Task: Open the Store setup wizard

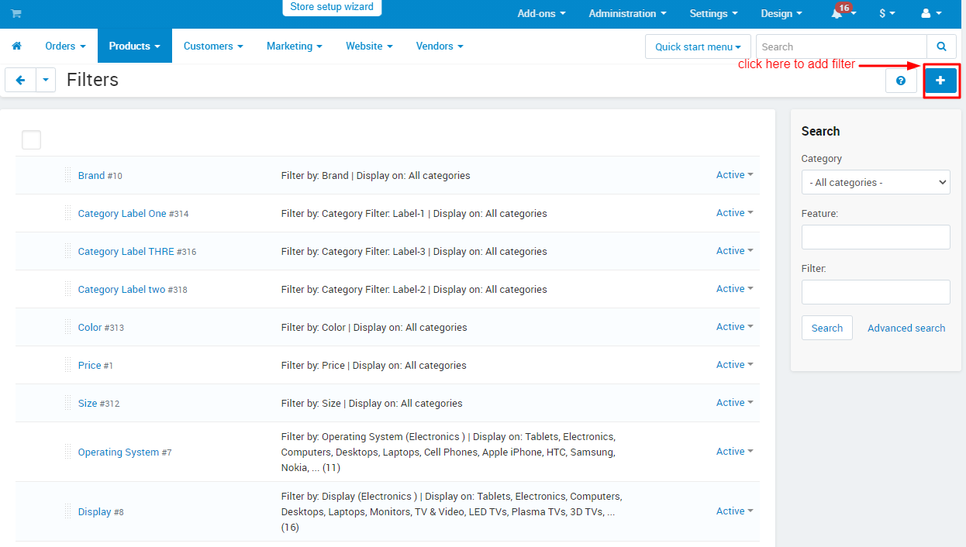Action: coord(332,8)
